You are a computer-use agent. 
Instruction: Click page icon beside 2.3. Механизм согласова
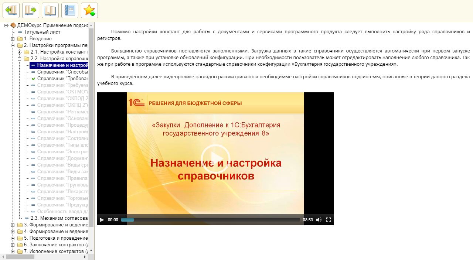point(27,218)
